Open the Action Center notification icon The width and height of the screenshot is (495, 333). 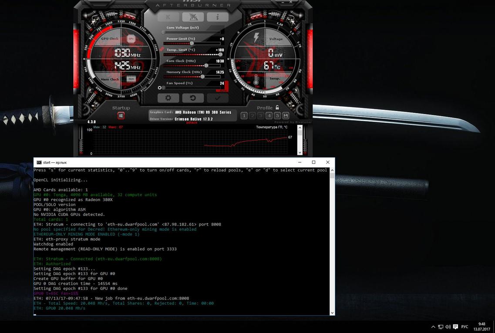[455, 326]
